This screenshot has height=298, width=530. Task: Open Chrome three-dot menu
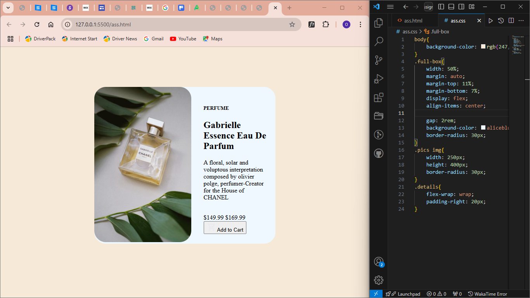(x=360, y=24)
